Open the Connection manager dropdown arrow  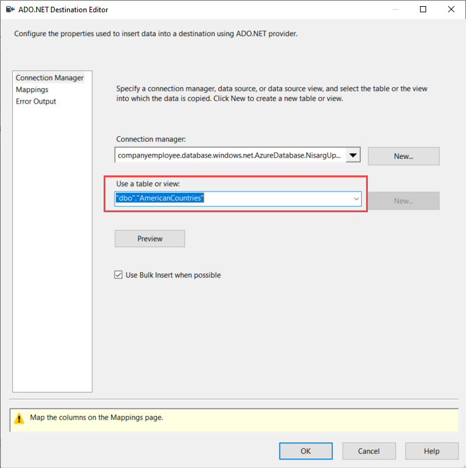[x=353, y=156]
